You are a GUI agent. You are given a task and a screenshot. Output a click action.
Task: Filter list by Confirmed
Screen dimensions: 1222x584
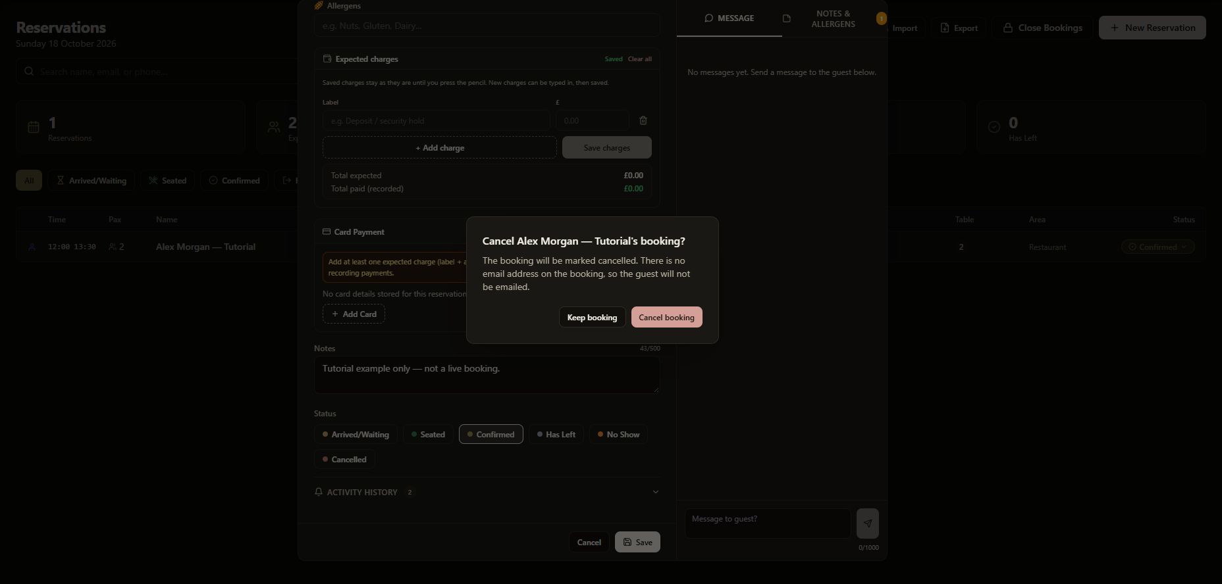(x=234, y=180)
